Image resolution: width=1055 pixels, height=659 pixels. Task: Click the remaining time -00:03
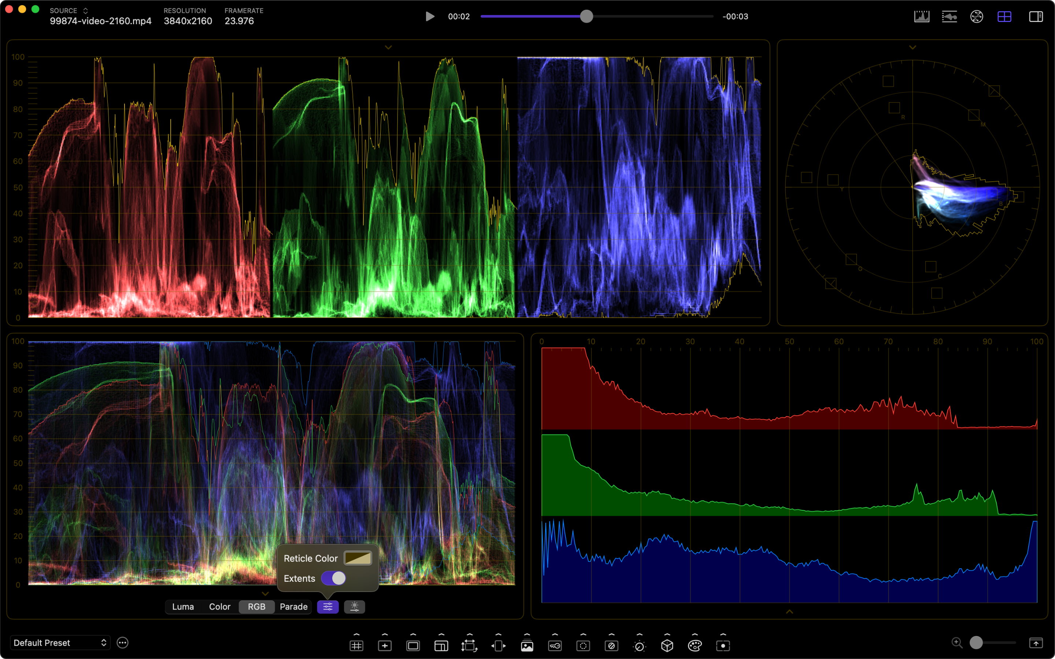[x=736, y=16]
